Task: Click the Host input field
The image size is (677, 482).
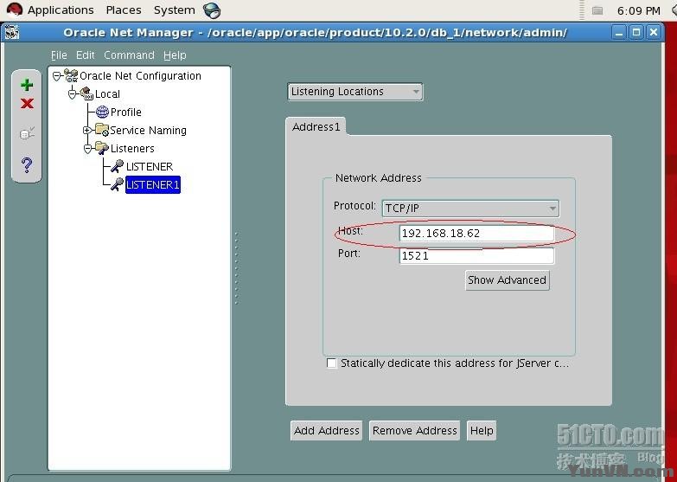Action: click(476, 234)
